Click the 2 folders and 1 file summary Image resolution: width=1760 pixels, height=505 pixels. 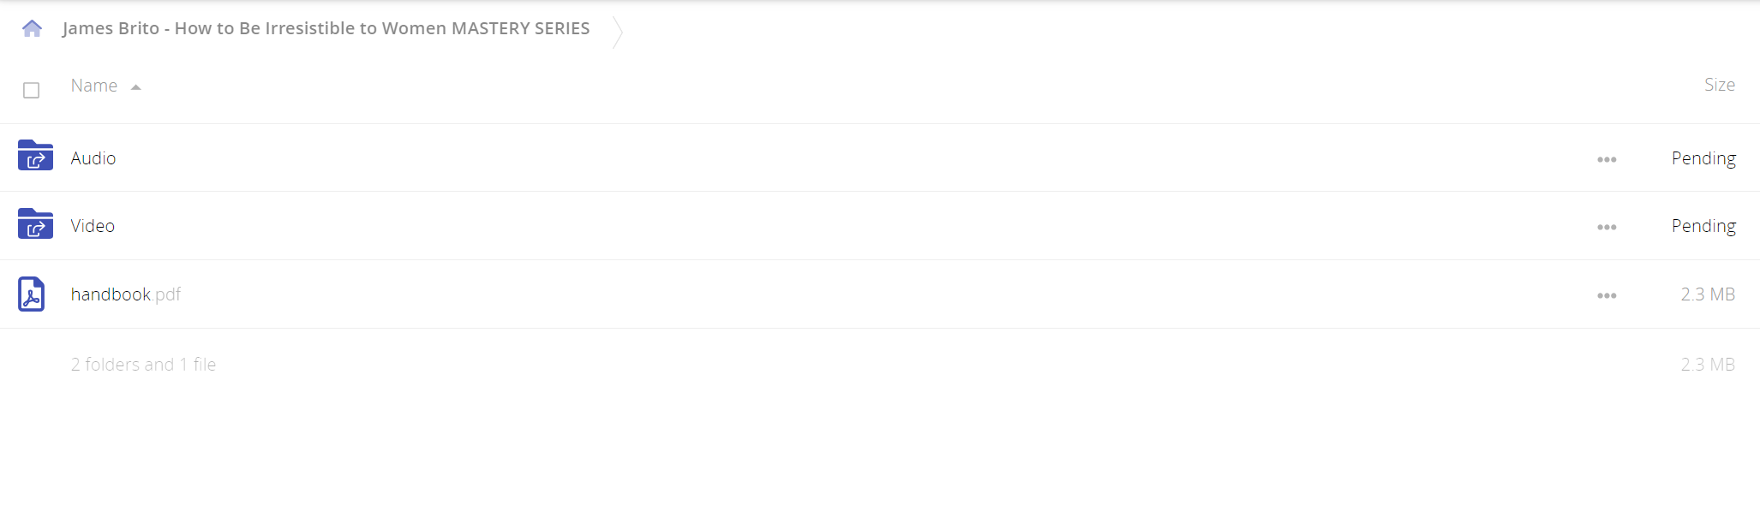[143, 365]
